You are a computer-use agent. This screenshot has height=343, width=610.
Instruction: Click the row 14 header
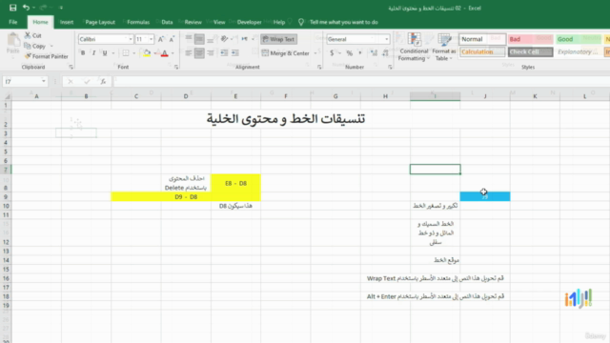pyautogui.click(x=6, y=260)
